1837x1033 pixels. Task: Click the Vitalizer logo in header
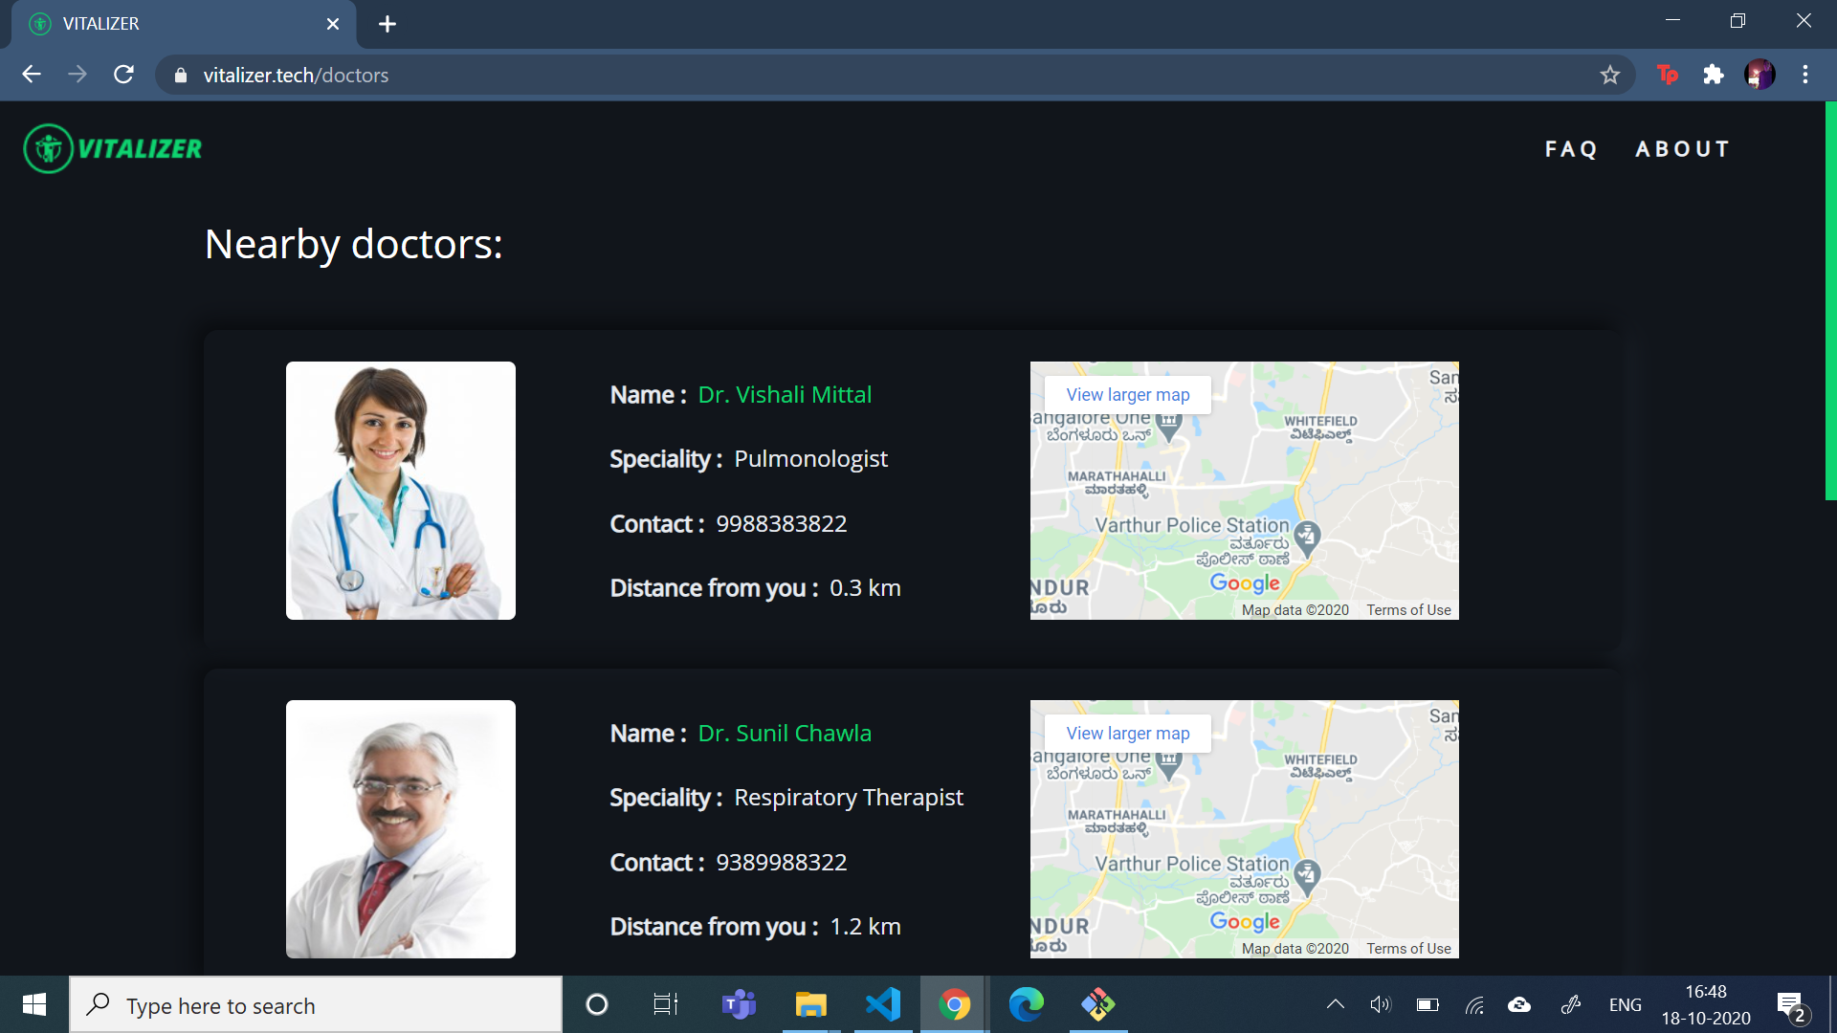pos(113,148)
